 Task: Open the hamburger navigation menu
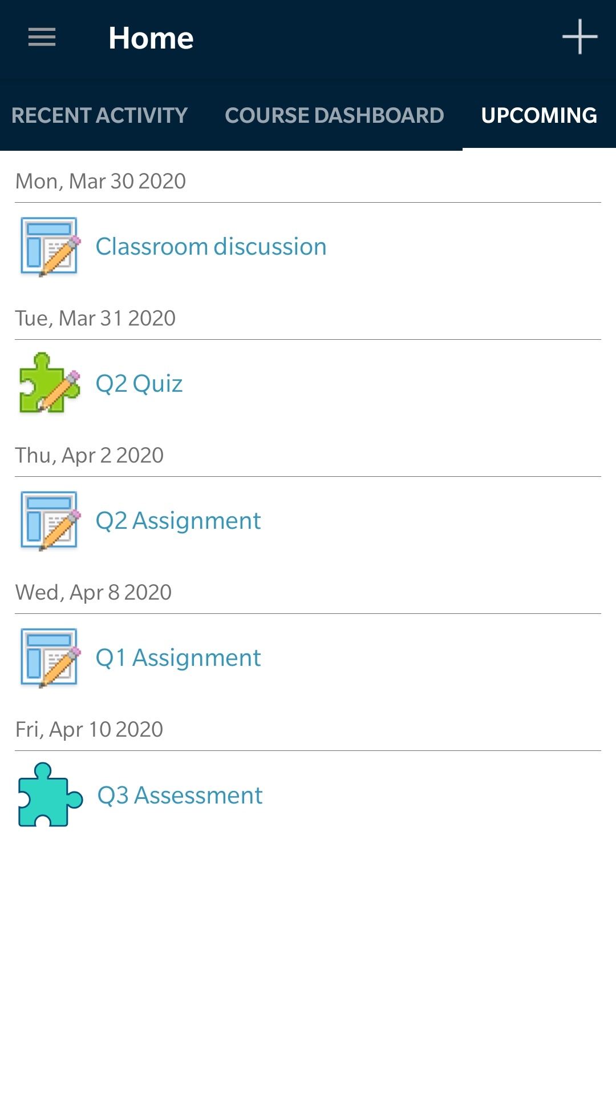(42, 38)
